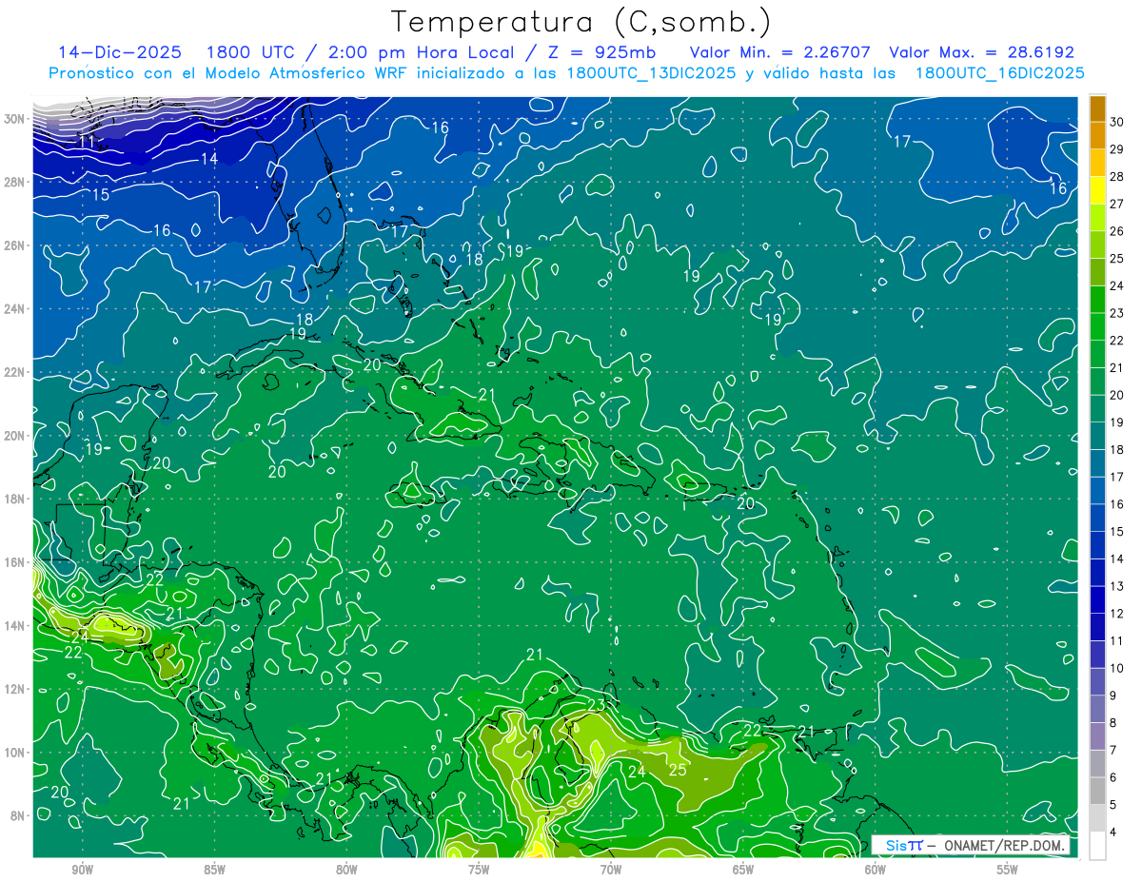
Task: Click the legend scale value 10
Action: (1117, 668)
